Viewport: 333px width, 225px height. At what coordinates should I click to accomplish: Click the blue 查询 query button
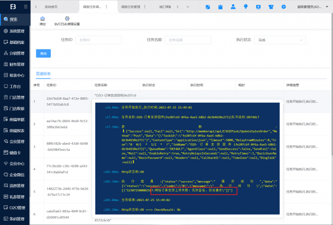pyautogui.click(x=43, y=53)
